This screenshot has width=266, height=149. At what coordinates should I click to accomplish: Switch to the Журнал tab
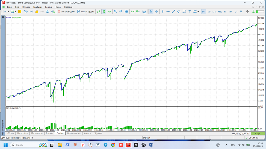(98, 133)
